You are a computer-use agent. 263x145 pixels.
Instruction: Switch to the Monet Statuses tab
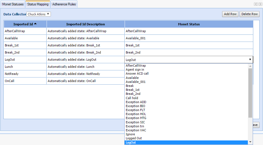(x=13, y=4)
